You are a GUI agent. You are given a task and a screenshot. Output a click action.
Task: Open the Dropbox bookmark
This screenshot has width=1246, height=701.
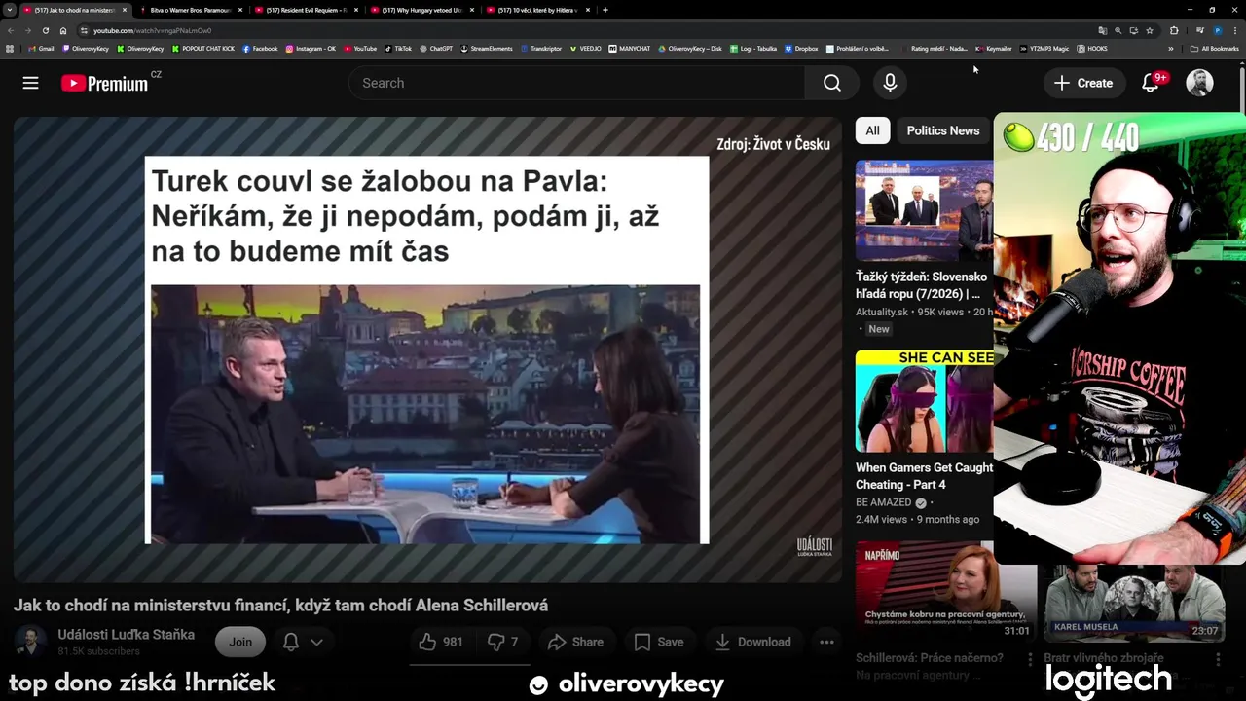coord(801,48)
